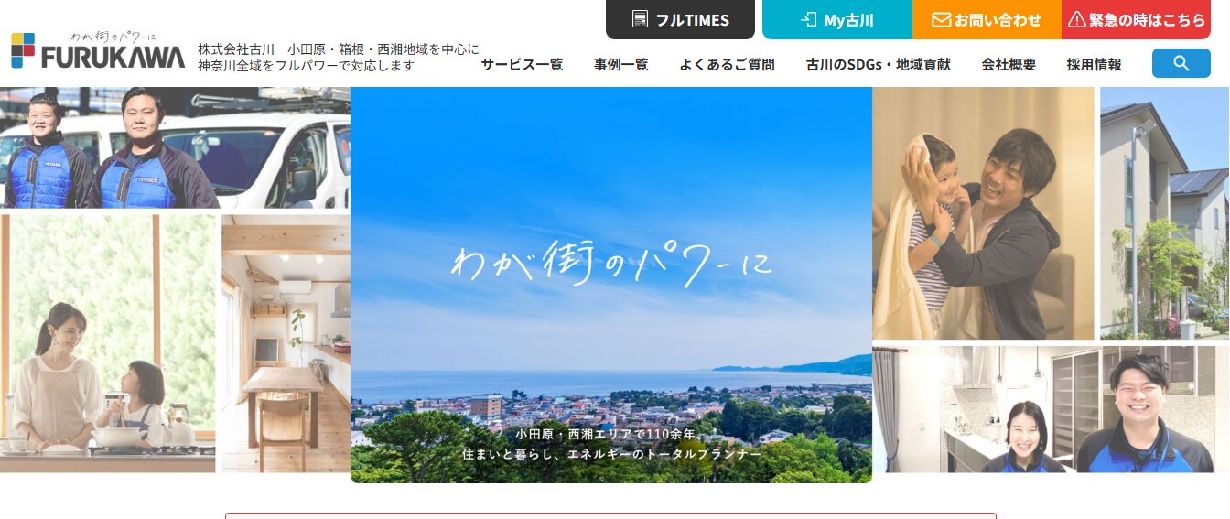Image resolution: width=1230 pixels, height=519 pixels.
Task: Click the photo of two smiling staff in kitchen
Action: click(x=1050, y=408)
